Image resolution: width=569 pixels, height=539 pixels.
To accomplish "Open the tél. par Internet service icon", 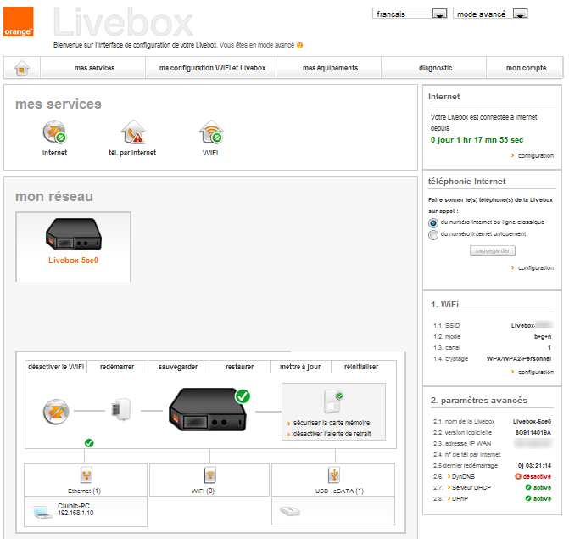I will click(133, 132).
